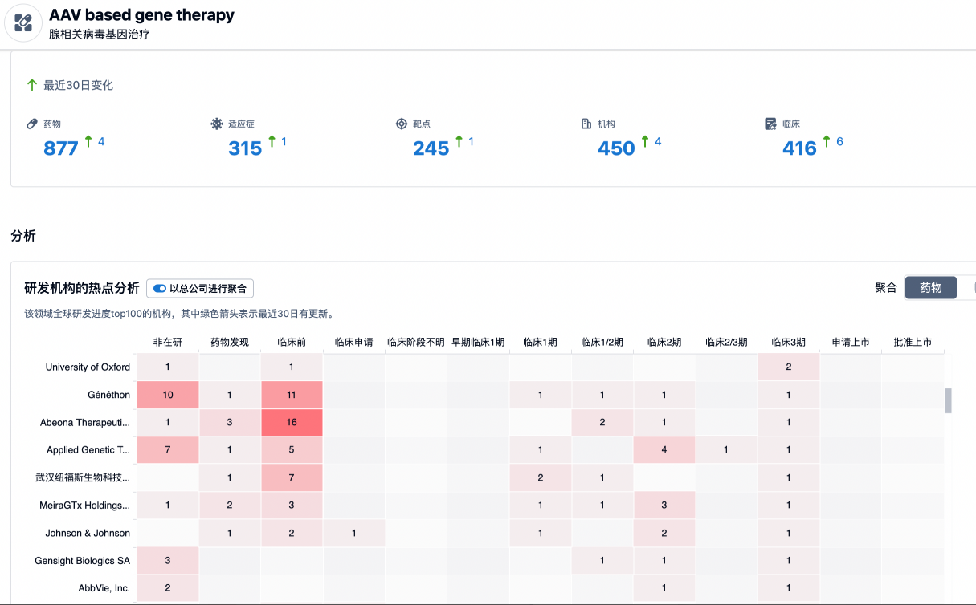
Task: Open the 416 clinical trials count
Action: [x=799, y=148]
